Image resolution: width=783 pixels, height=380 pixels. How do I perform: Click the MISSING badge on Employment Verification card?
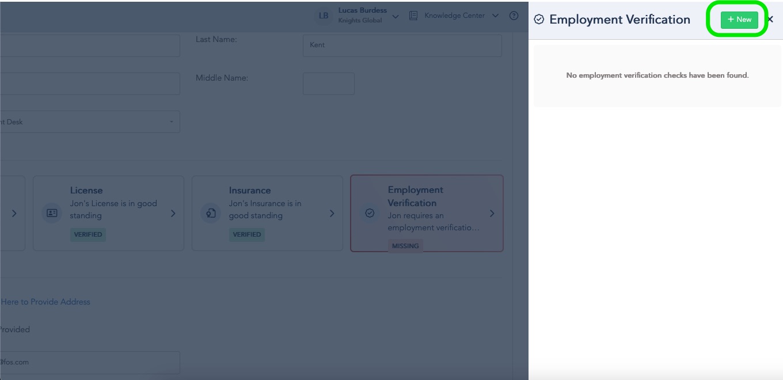tap(405, 246)
